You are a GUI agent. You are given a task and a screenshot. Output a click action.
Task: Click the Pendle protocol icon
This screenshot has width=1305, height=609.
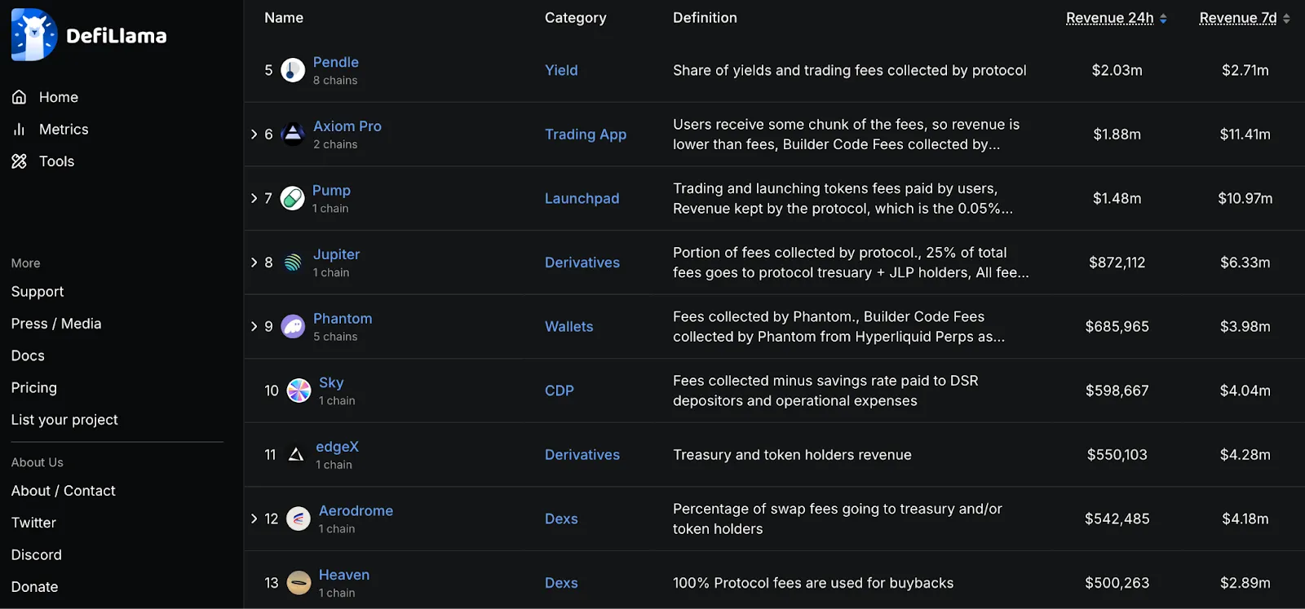(293, 70)
